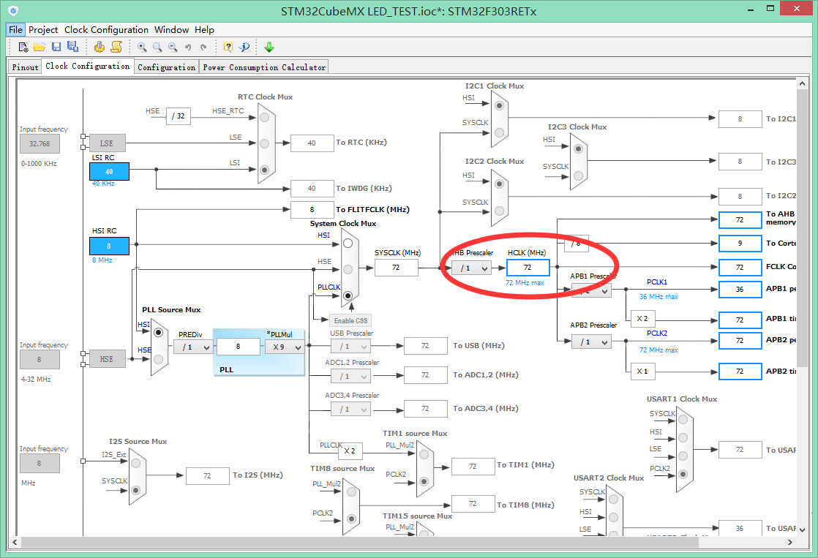This screenshot has width=818, height=558.
Task: Click the yellow question mark help icon
Action: pyautogui.click(x=228, y=47)
